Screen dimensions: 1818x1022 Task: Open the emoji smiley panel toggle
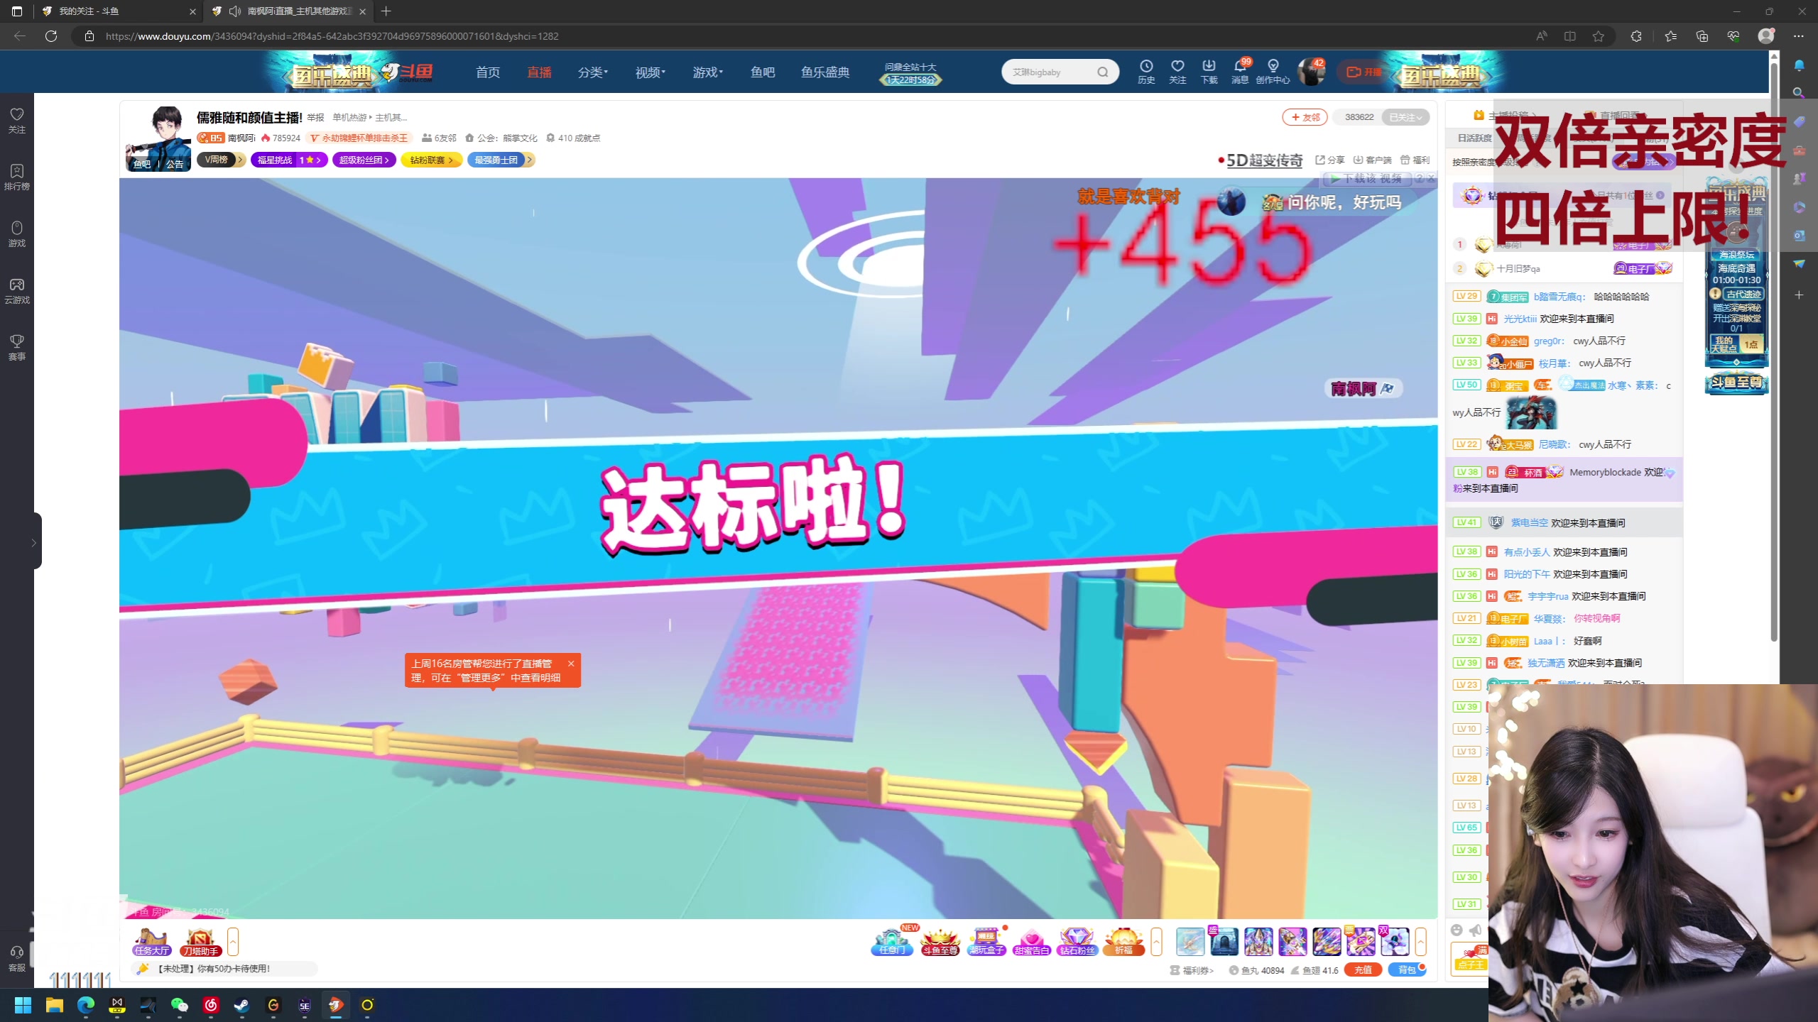tap(1457, 930)
